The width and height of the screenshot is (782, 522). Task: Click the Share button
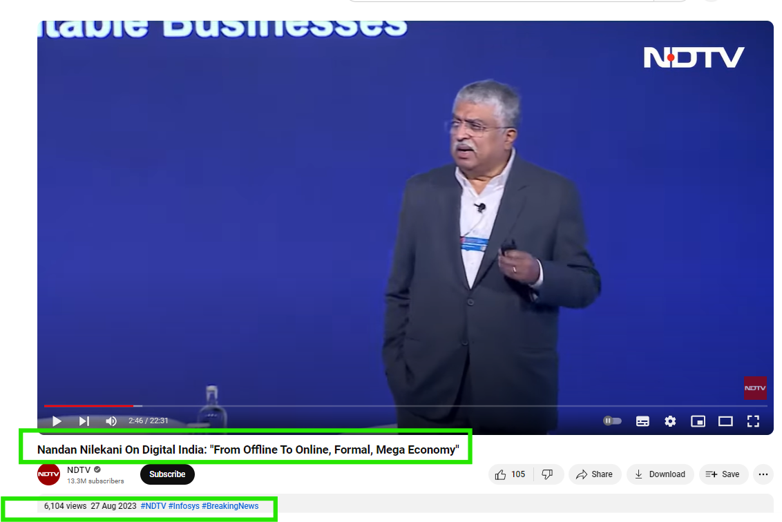pos(594,474)
